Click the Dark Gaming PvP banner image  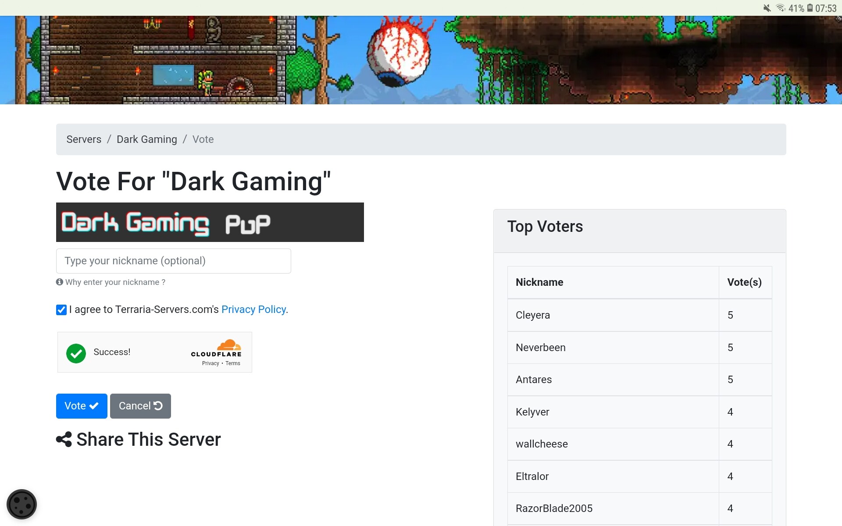pyautogui.click(x=210, y=222)
